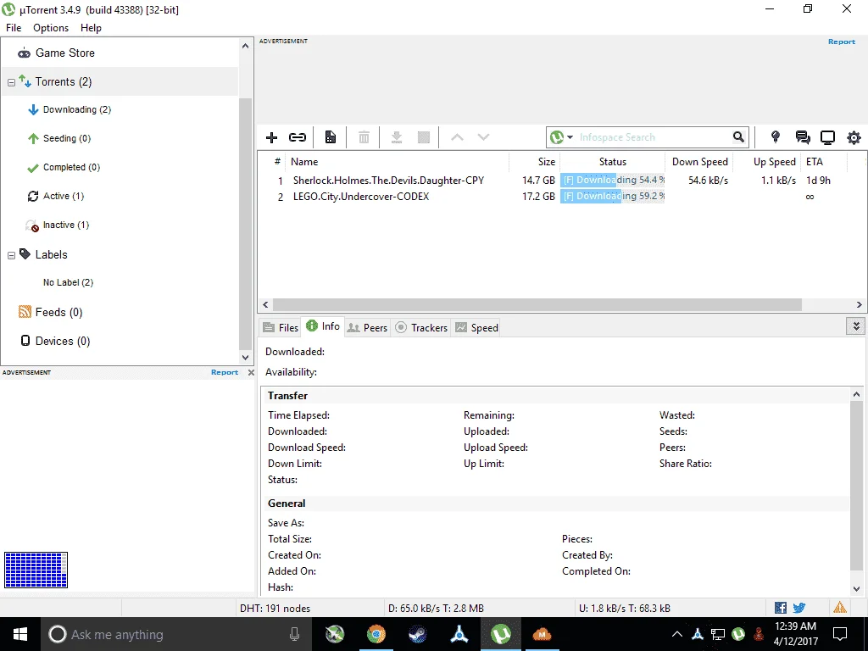The image size is (868, 651).
Task: Open Chrome from the taskbar
Action: point(376,634)
